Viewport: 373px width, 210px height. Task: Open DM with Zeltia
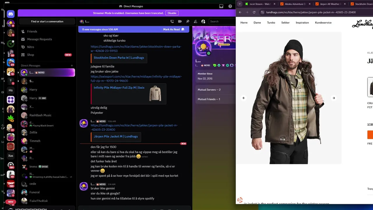47,132
